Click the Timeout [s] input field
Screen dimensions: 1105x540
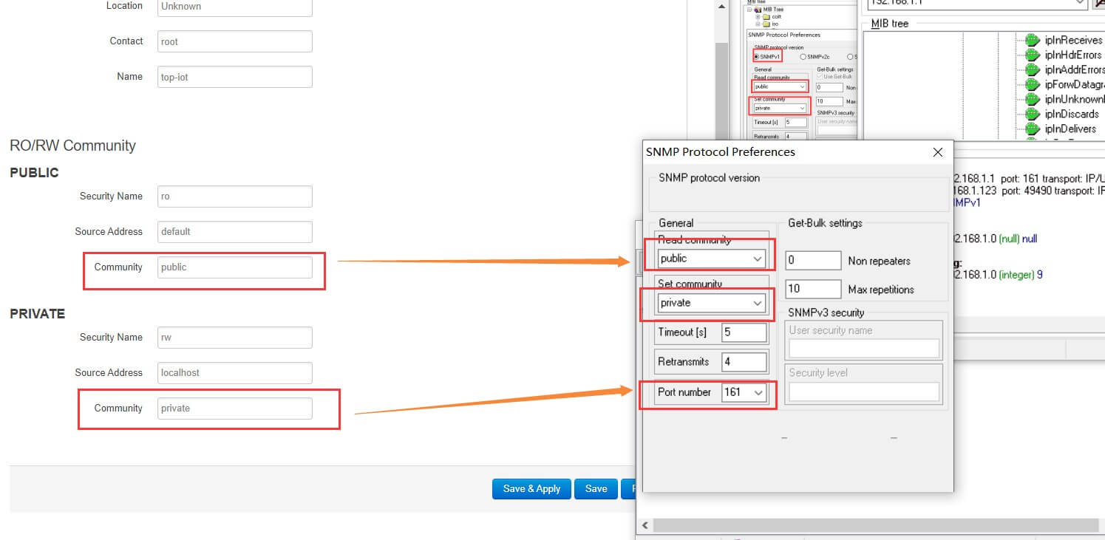[744, 332]
